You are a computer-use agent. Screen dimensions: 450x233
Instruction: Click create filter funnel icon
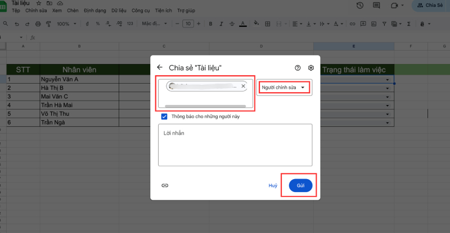pos(384,24)
